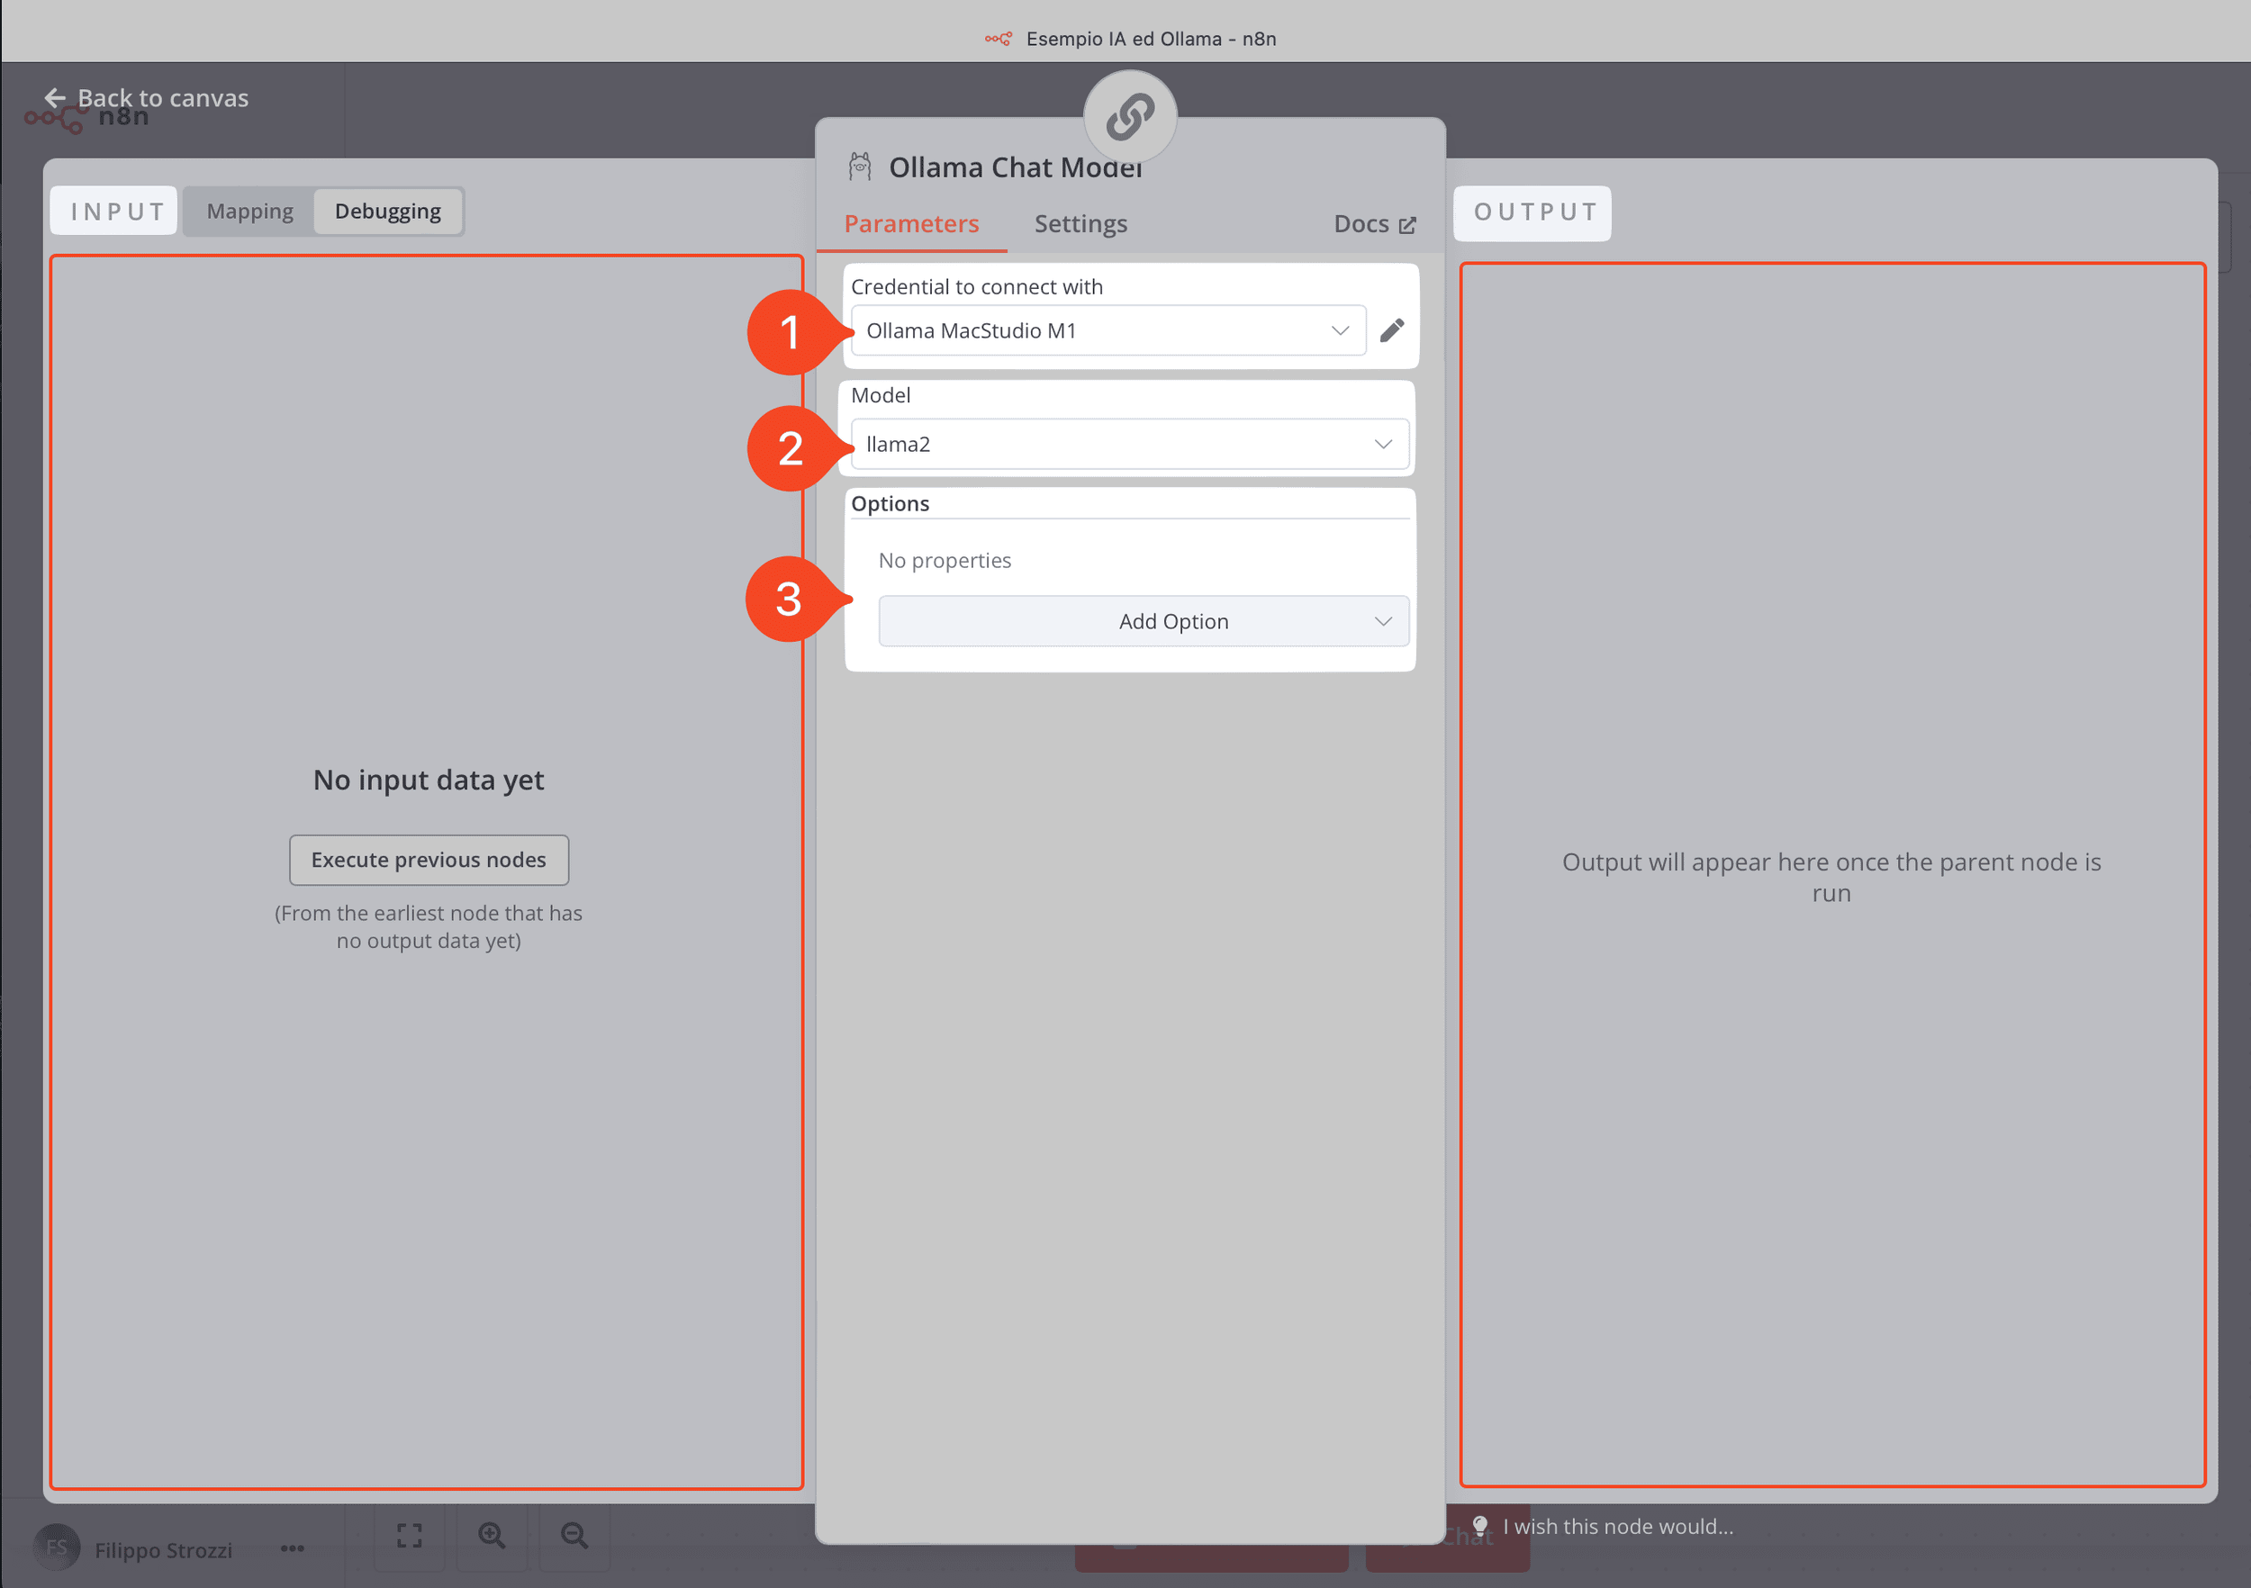The width and height of the screenshot is (2251, 1588).
Task: Open the Ollama MacStudio M1 credential dropdown
Action: tap(1107, 330)
